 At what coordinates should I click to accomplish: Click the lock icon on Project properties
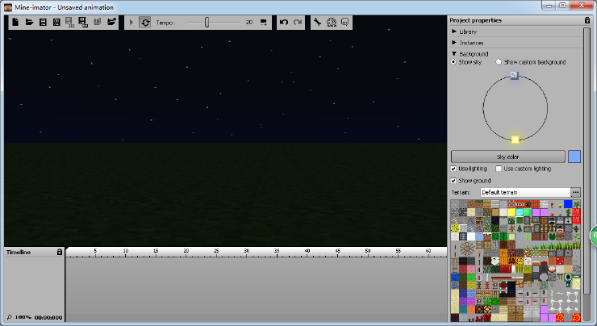click(x=587, y=20)
